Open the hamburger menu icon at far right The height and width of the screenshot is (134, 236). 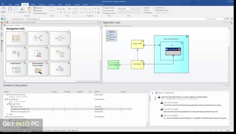coord(232,19)
